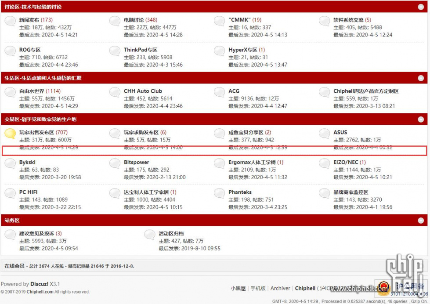Click the forum icon next to 电脑讨论
430x304 pixels.
click(x=115, y=21)
